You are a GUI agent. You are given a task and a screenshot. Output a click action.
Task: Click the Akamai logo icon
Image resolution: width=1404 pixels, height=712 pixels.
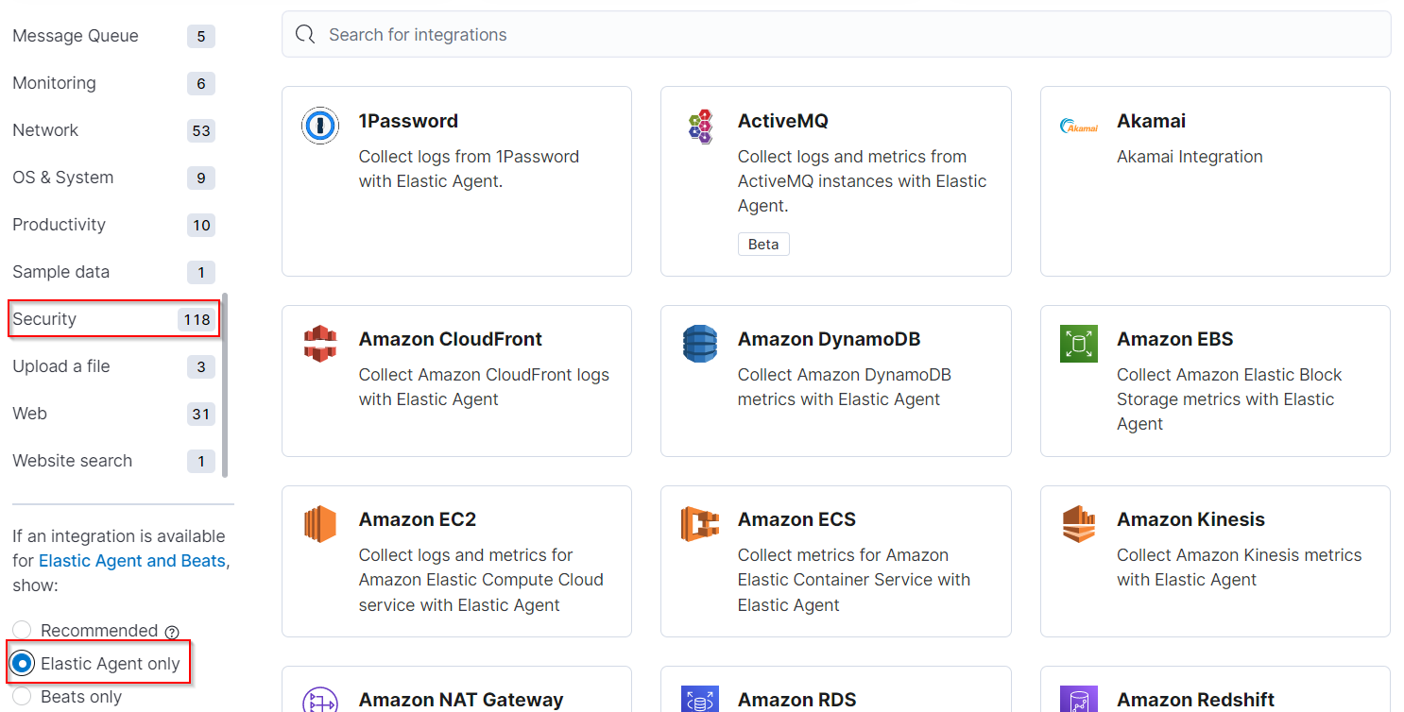point(1079,126)
